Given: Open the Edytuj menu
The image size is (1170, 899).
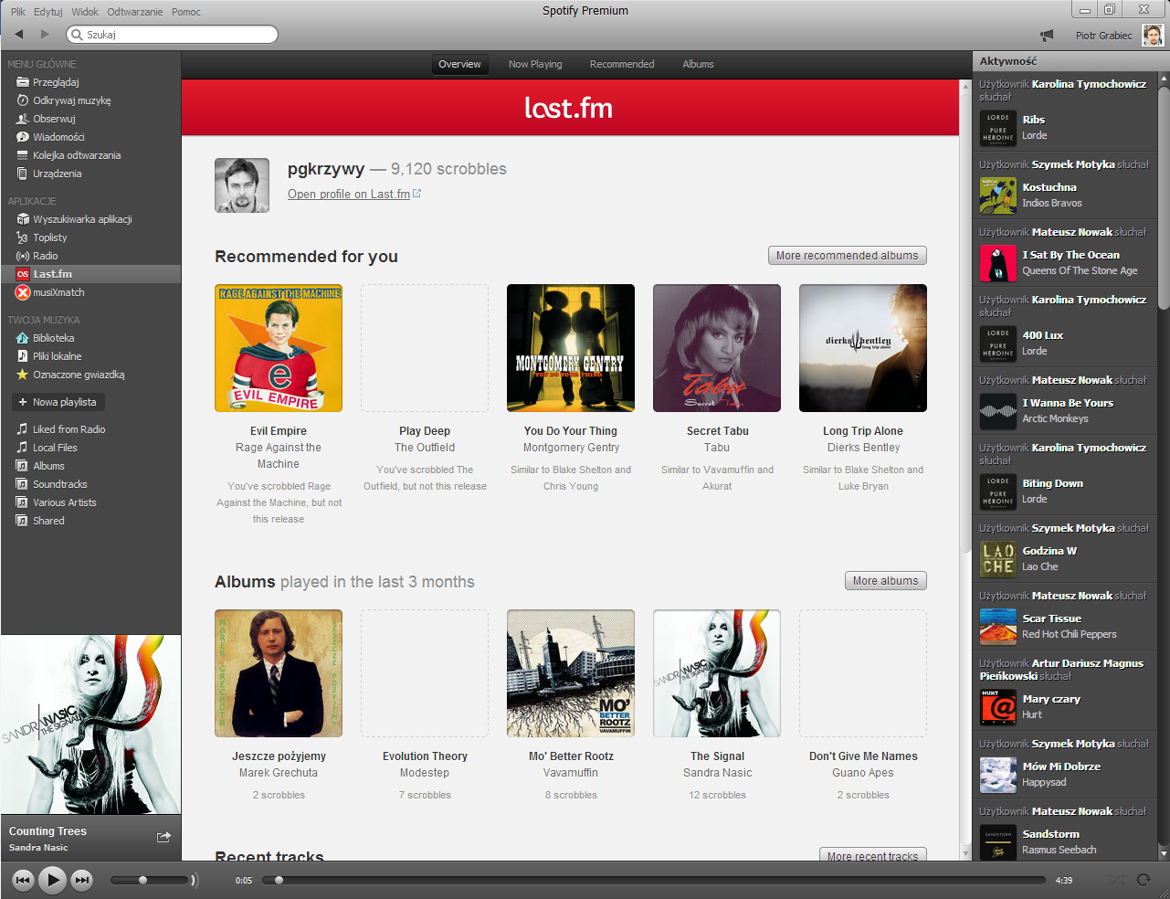Looking at the screenshot, I should pyautogui.click(x=48, y=12).
